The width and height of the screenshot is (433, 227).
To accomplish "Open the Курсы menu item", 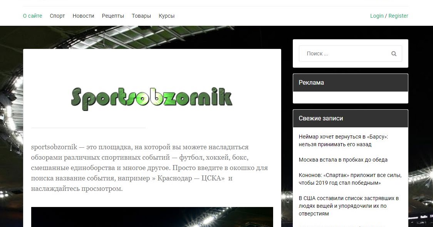I will tap(166, 16).
